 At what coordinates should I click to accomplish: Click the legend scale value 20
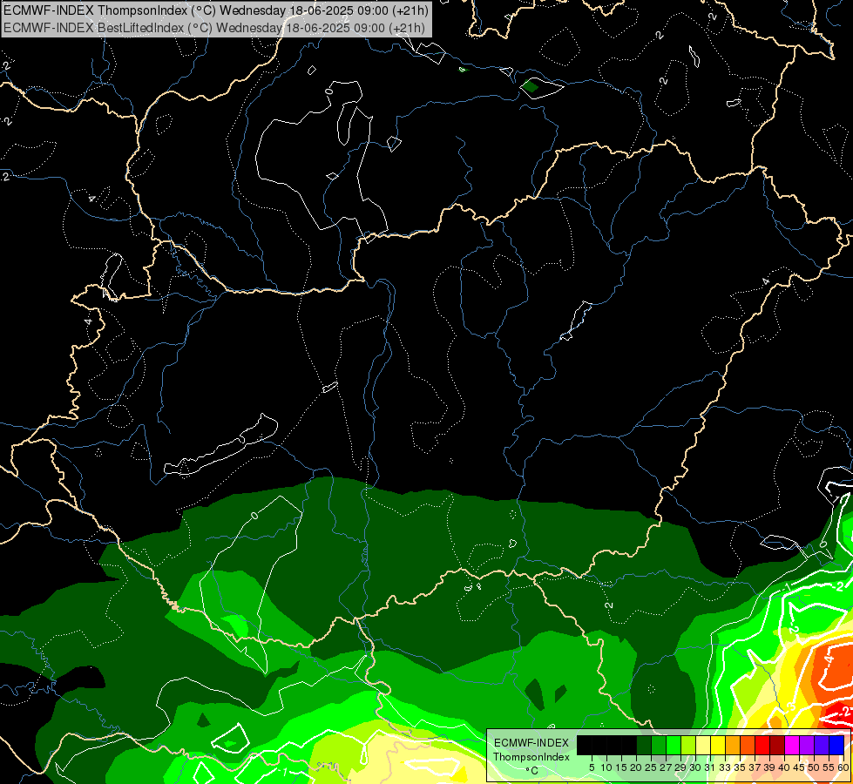(637, 767)
